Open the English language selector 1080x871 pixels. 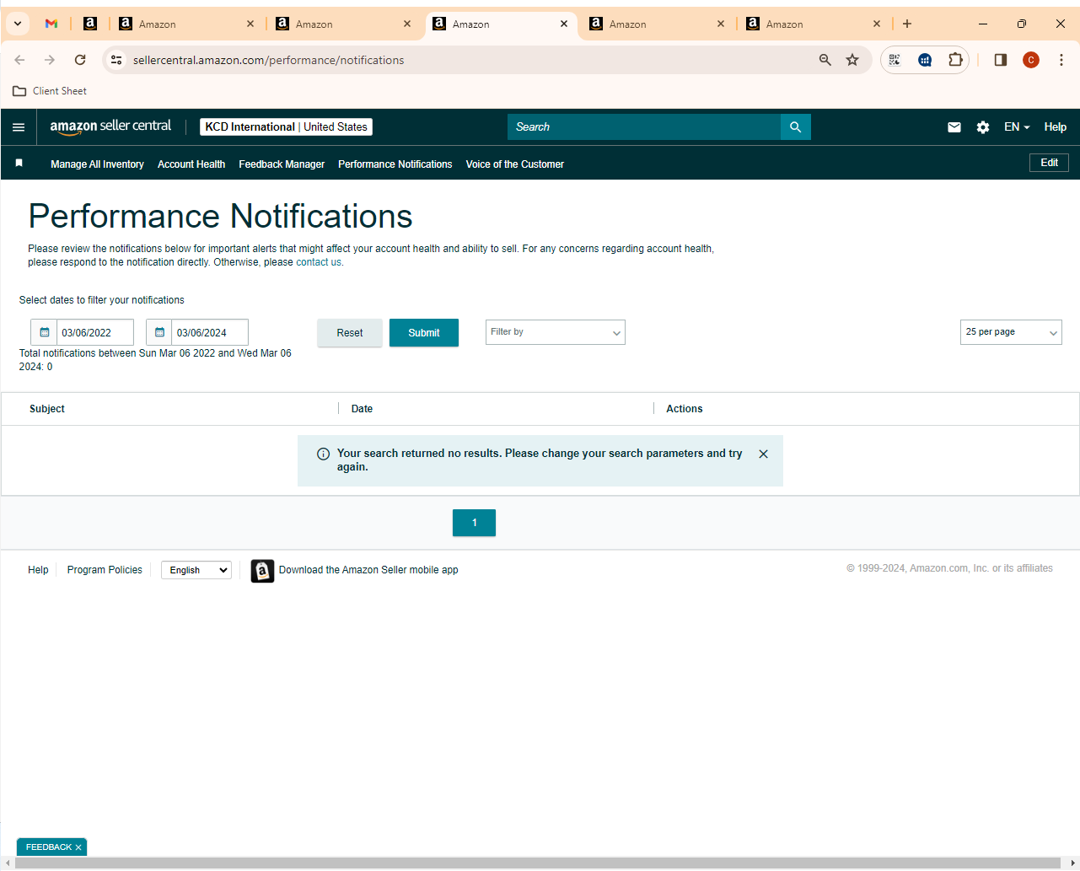click(x=196, y=570)
